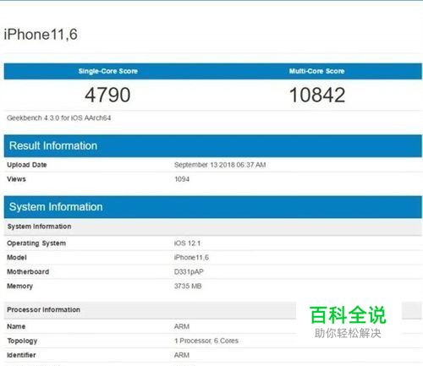Viewport: 423px width, 366px height.
Task: Select the ARM value in the Identifier row
Action: click(182, 355)
